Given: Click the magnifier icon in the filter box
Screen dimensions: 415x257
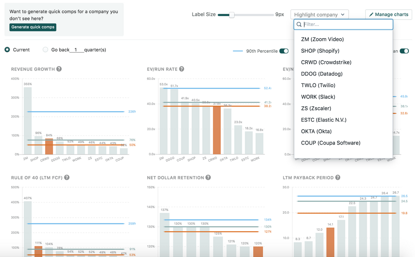Looking at the screenshot, I should [299, 24].
